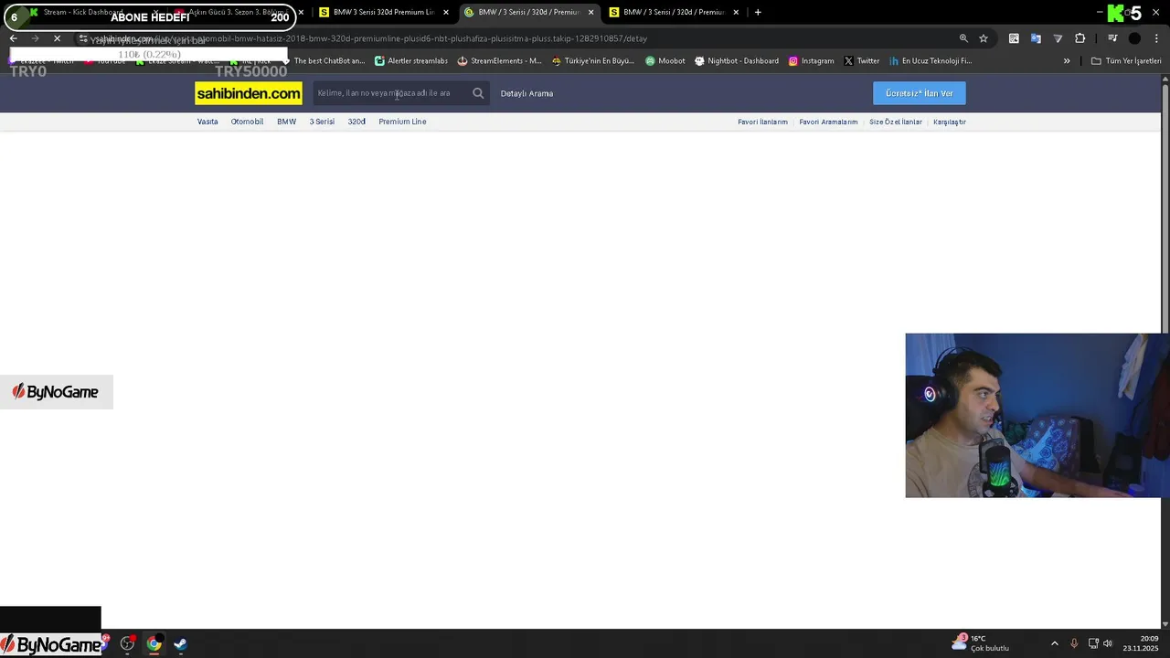Expand the hidden bookmarks chevron
1170x658 pixels.
1067,61
